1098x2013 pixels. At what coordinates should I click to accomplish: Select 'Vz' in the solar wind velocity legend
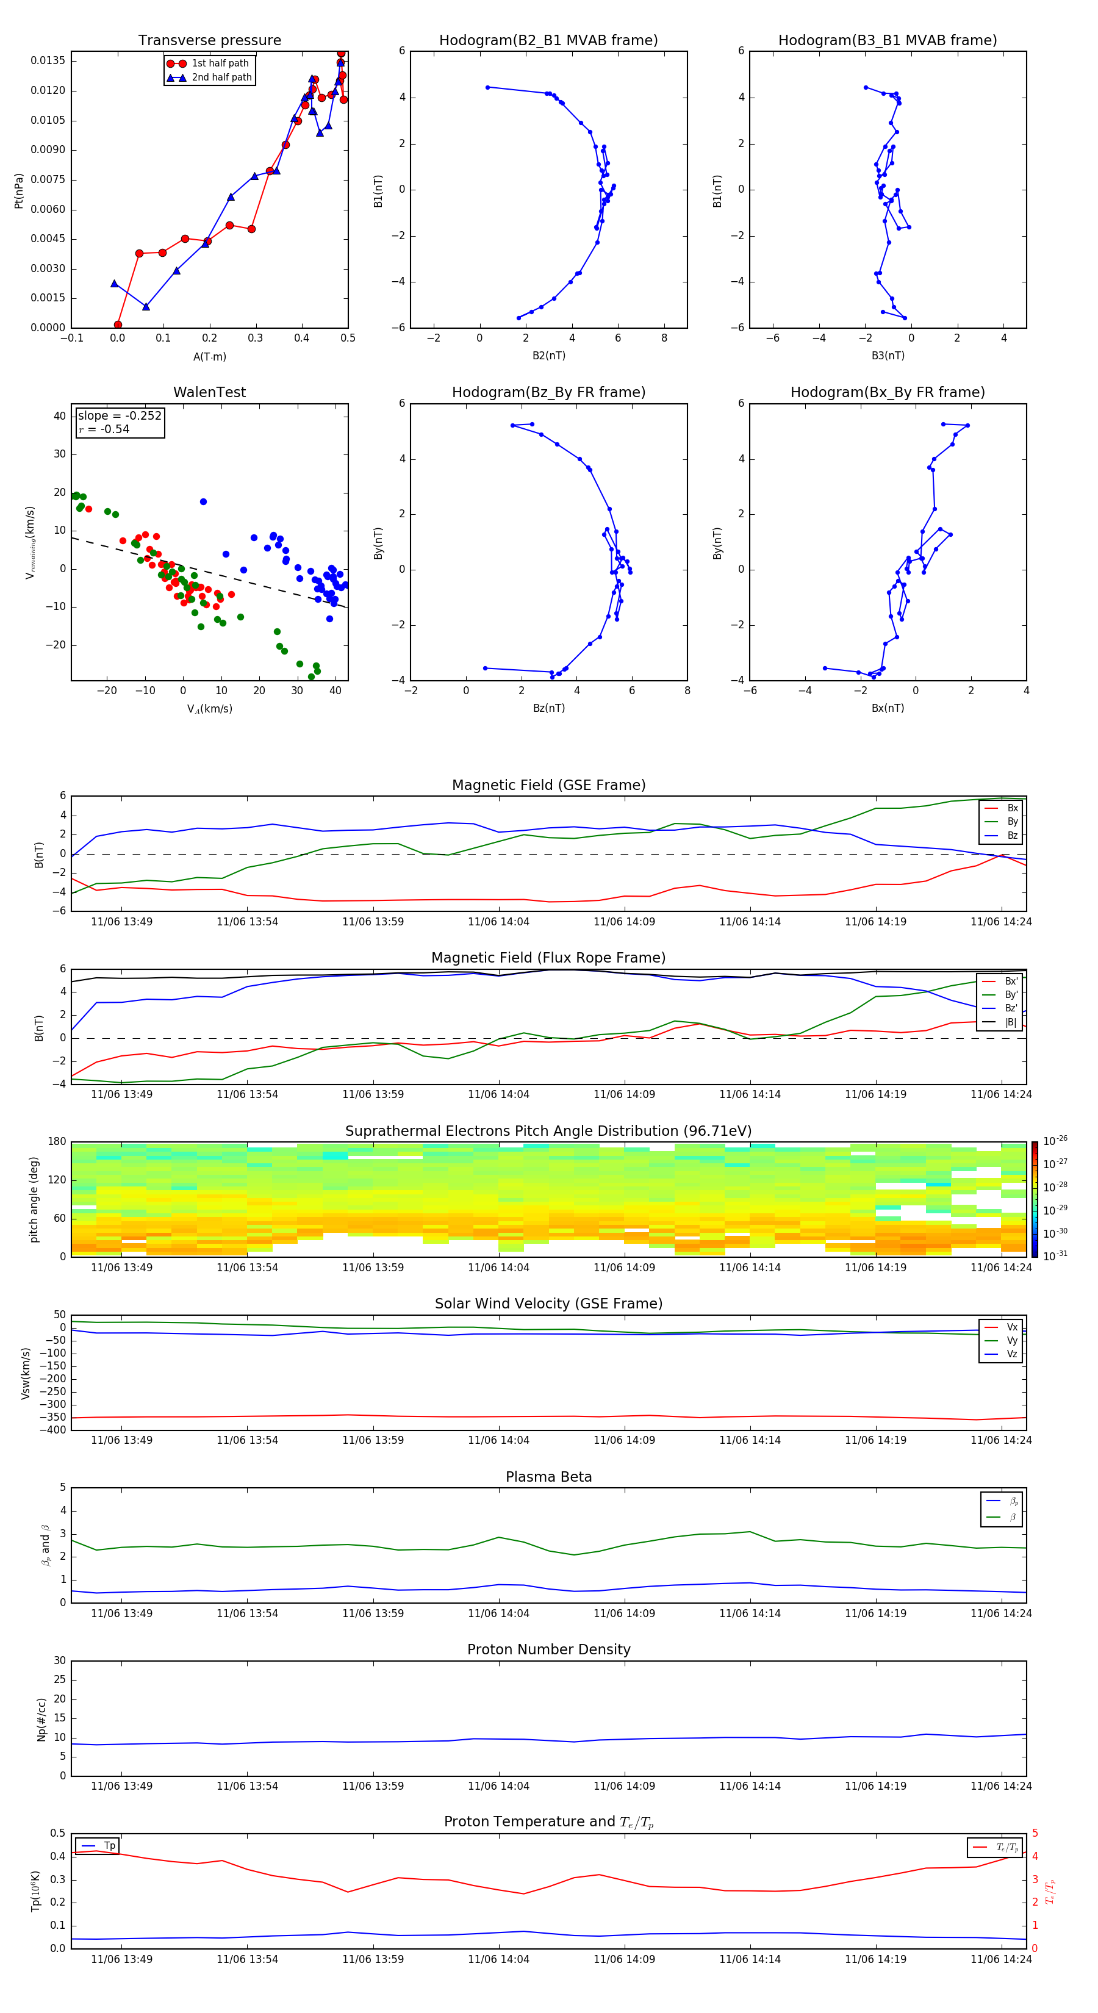(x=1001, y=1354)
